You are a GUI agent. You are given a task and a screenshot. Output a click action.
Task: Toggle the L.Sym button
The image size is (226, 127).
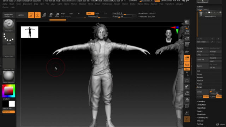187,64
